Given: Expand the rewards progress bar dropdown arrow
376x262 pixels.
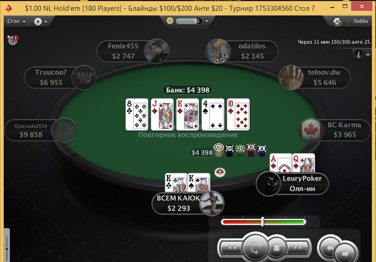Looking at the screenshot, I should point(207,21).
